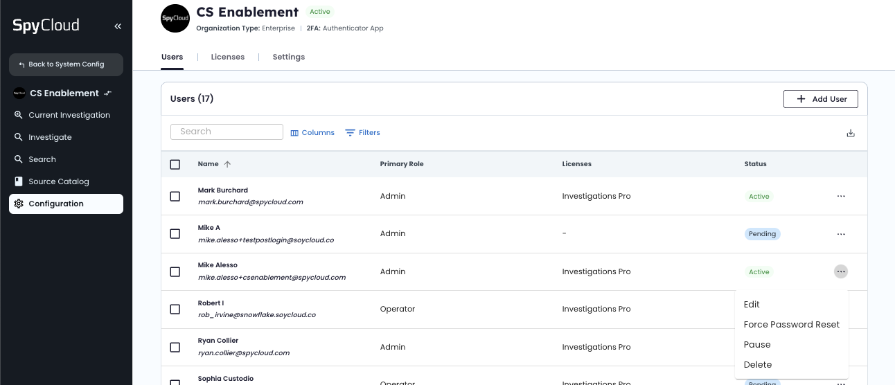Image resolution: width=895 pixels, height=385 pixels.
Task: Click the Active badge next to CS Enablement title
Action: 320,12
